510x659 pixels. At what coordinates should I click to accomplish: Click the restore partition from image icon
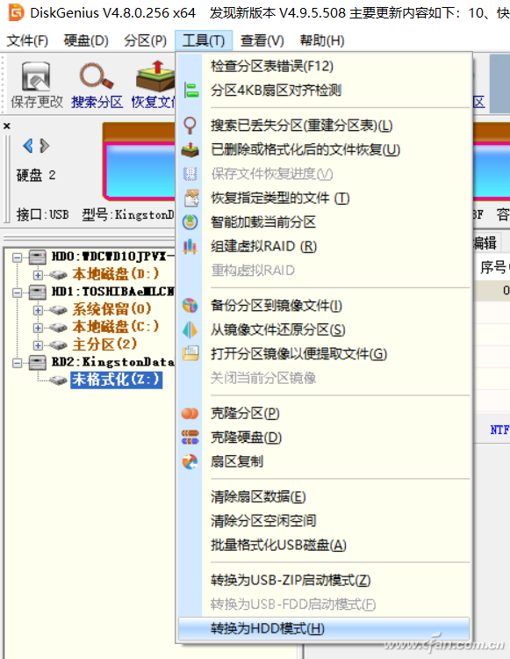(x=190, y=329)
